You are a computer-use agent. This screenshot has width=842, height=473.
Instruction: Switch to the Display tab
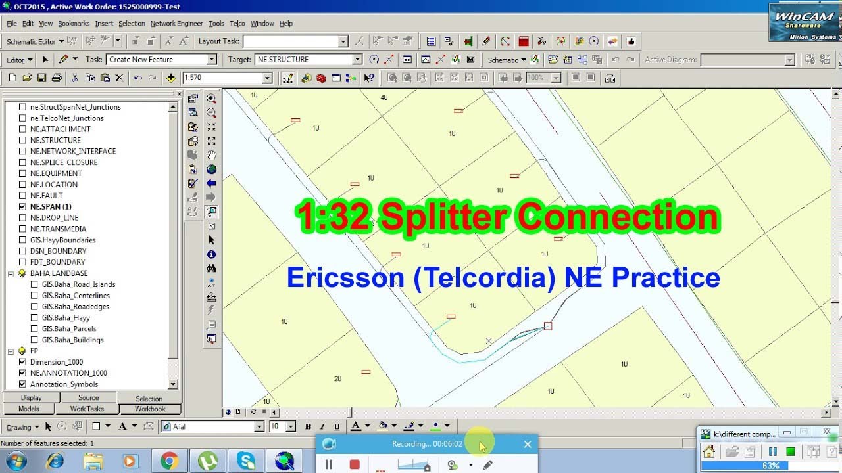coord(31,398)
